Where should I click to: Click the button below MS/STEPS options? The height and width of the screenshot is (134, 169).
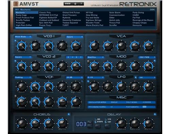pyautogui.click(x=98, y=126)
